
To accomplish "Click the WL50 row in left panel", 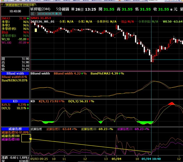I will 6,39.
